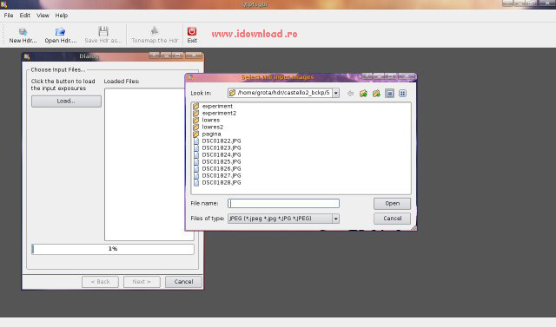Viewport: 556px width, 327px height.
Task: Select the file DSC01827.JPG
Action: click(222, 175)
